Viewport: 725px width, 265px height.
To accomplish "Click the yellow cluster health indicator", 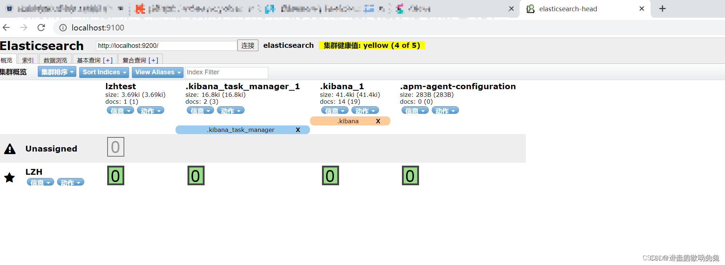I will coord(372,45).
